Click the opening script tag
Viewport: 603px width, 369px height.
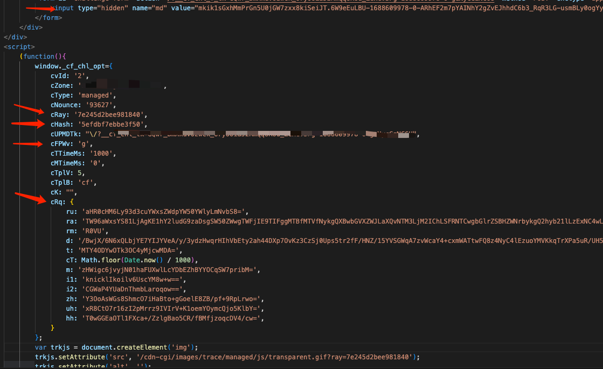19,47
